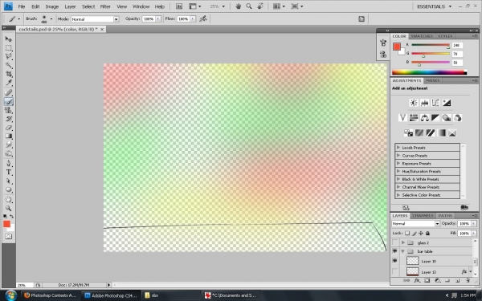Hide Layer 10 visibility eye
The height and width of the screenshot is (301, 482).
pos(395,261)
